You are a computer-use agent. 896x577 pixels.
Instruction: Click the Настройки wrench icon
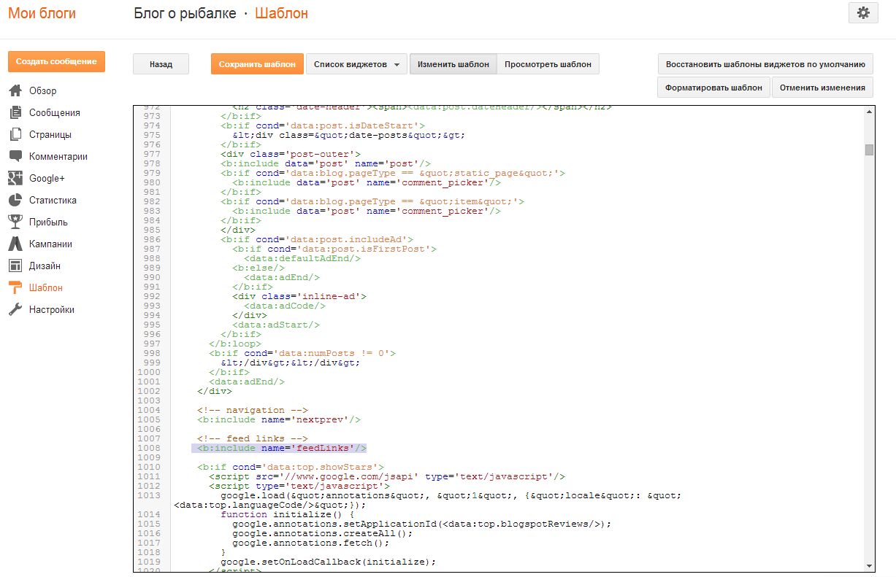(x=15, y=309)
